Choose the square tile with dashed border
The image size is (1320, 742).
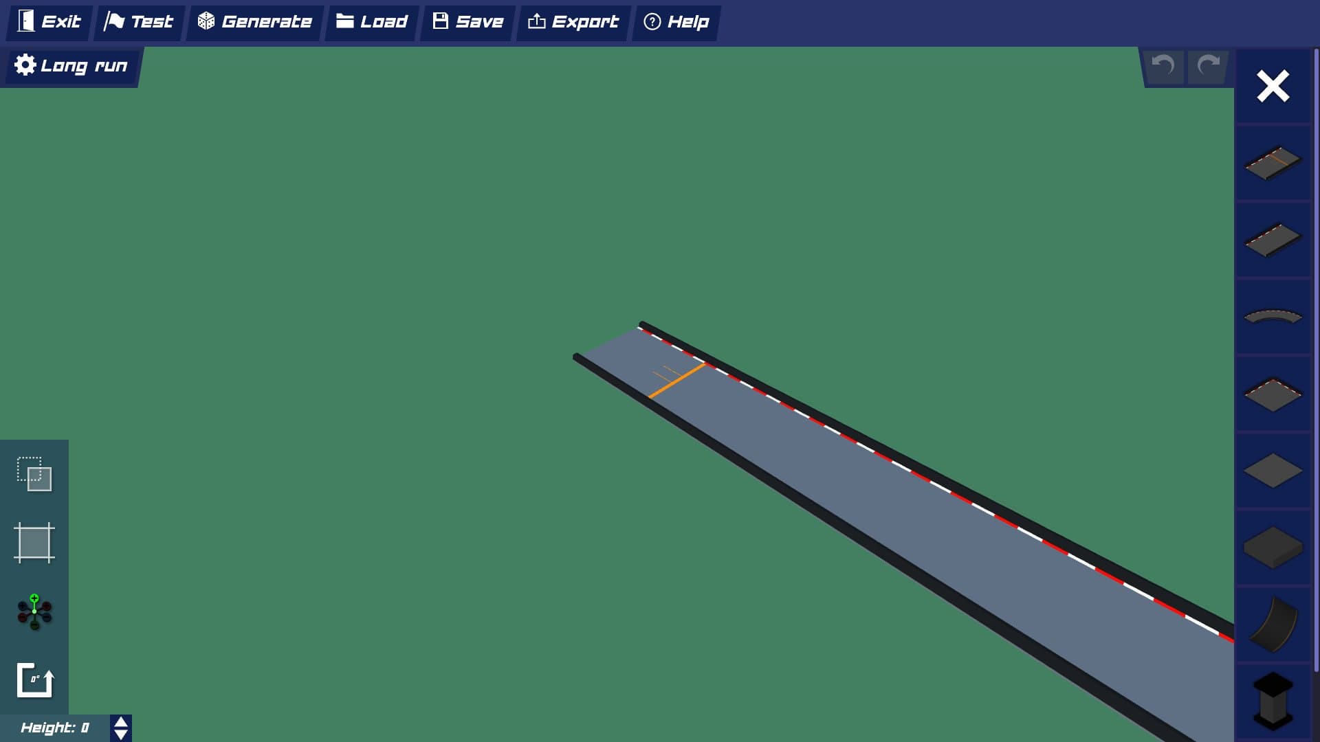click(x=1273, y=394)
